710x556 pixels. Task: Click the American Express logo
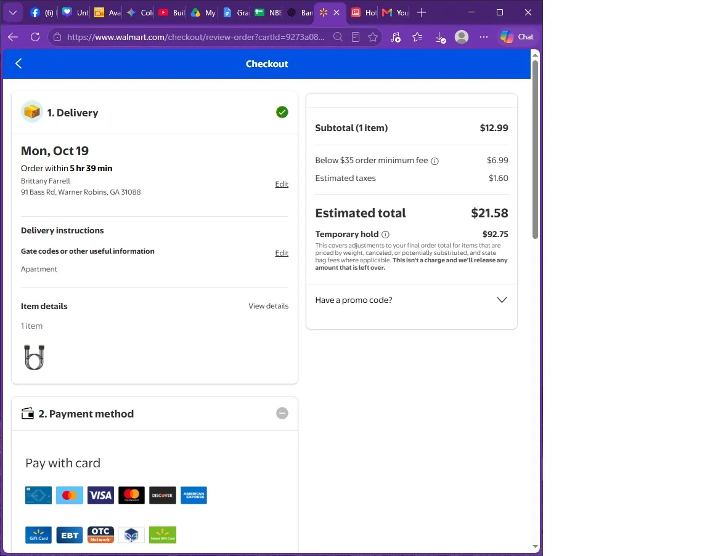[194, 496]
